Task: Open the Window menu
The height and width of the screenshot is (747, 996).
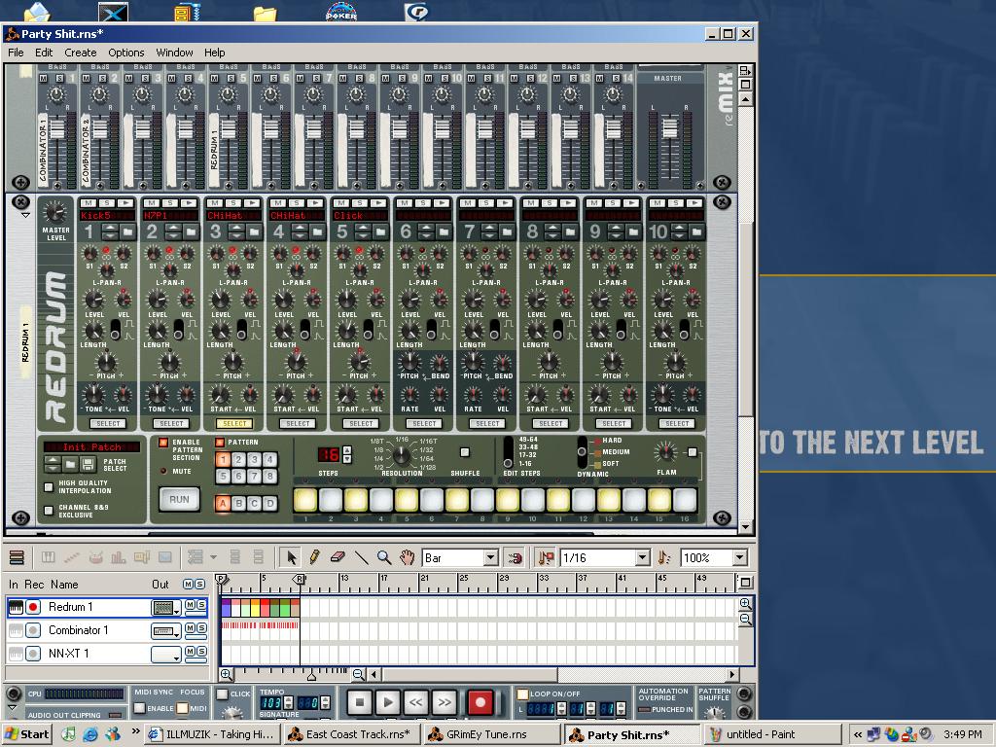Action: [x=174, y=53]
